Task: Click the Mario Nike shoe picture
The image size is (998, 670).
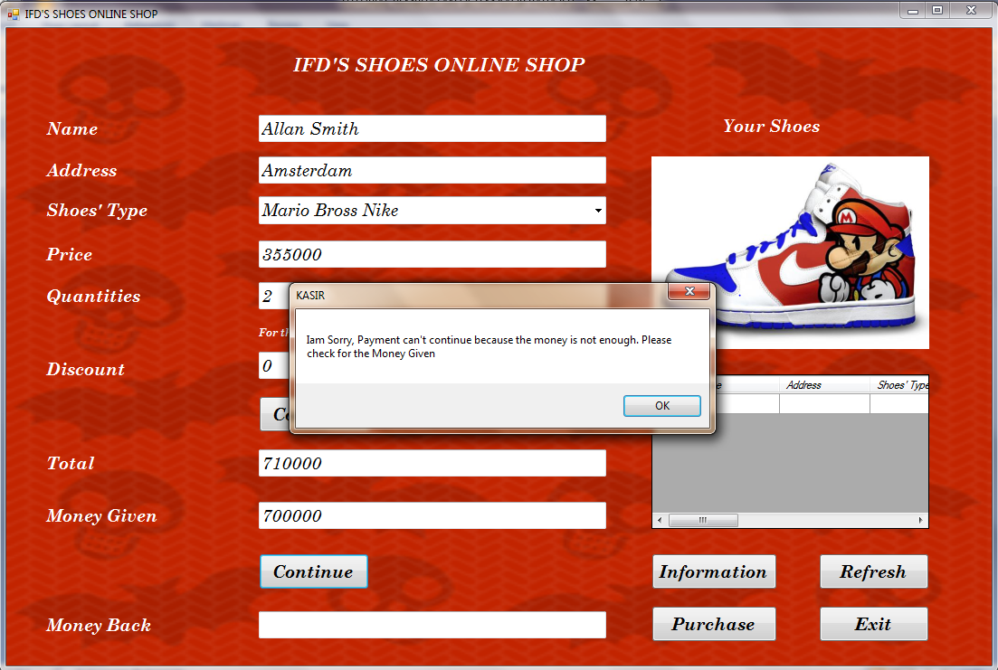Action: coord(790,252)
